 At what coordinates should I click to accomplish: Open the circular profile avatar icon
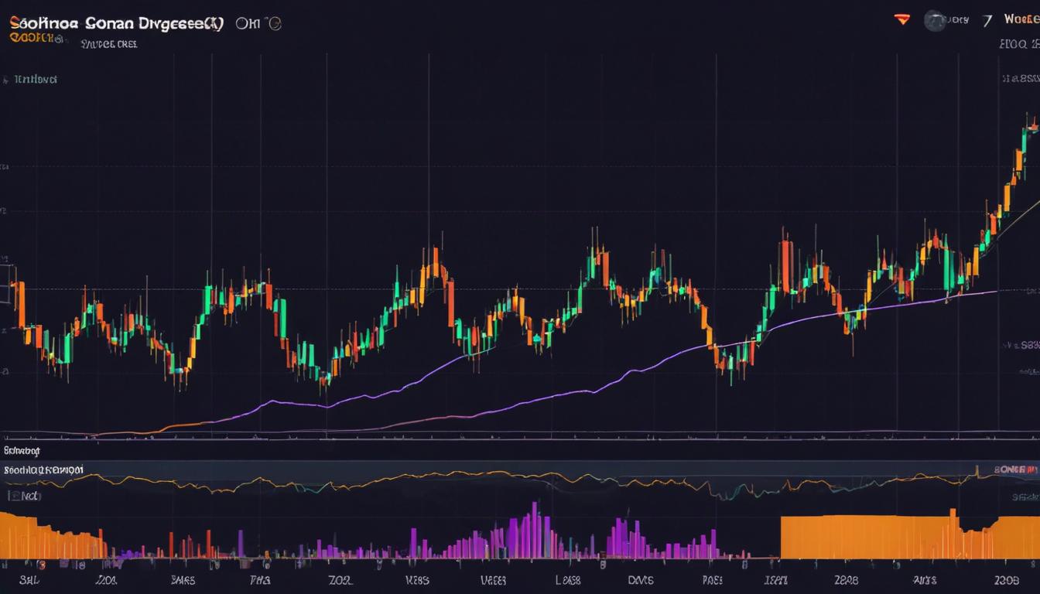tap(934, 19)
